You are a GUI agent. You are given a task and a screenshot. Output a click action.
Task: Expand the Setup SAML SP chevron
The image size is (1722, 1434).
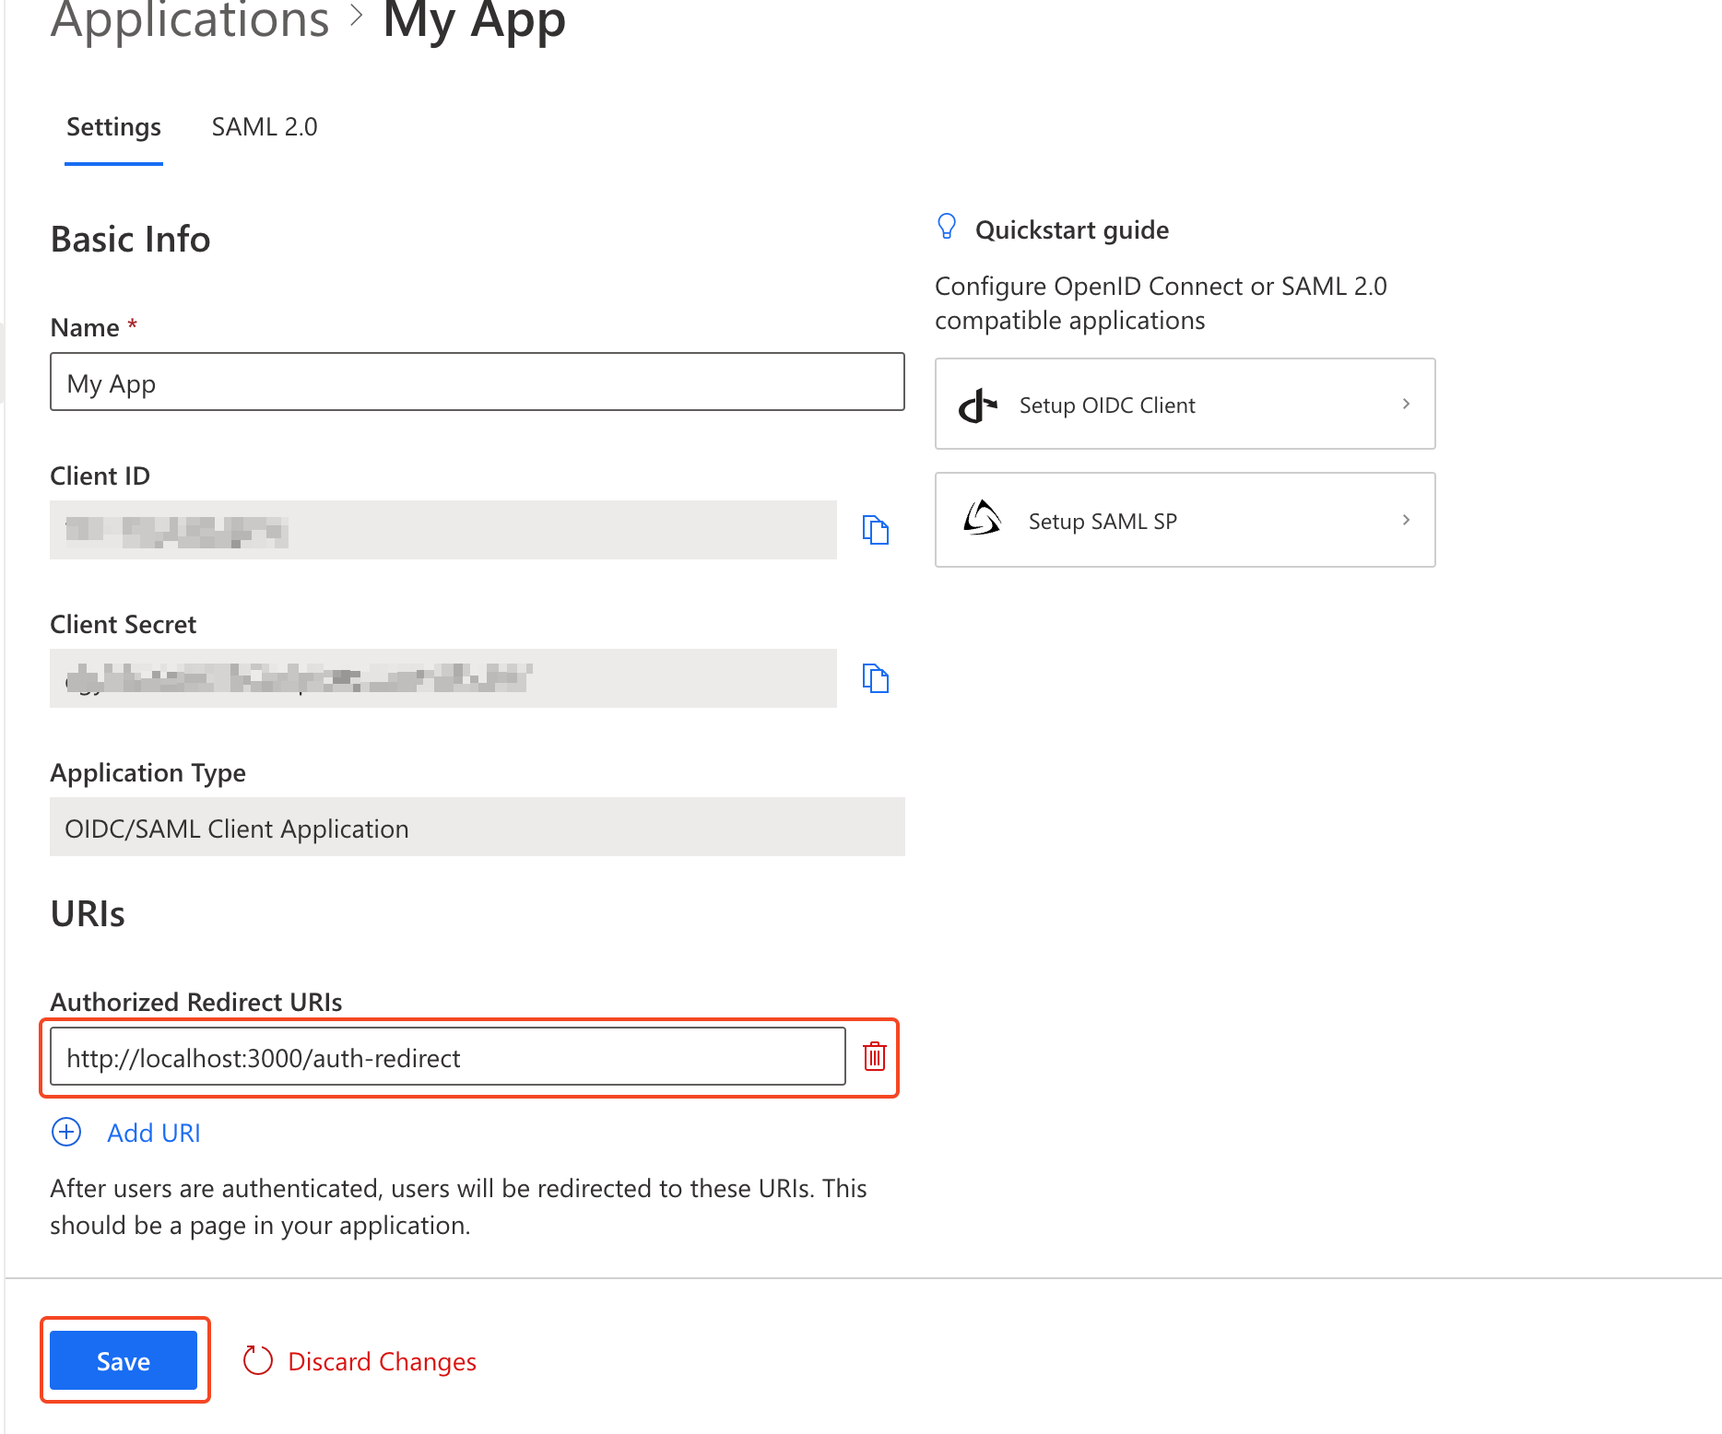(x=1406, y=520)
